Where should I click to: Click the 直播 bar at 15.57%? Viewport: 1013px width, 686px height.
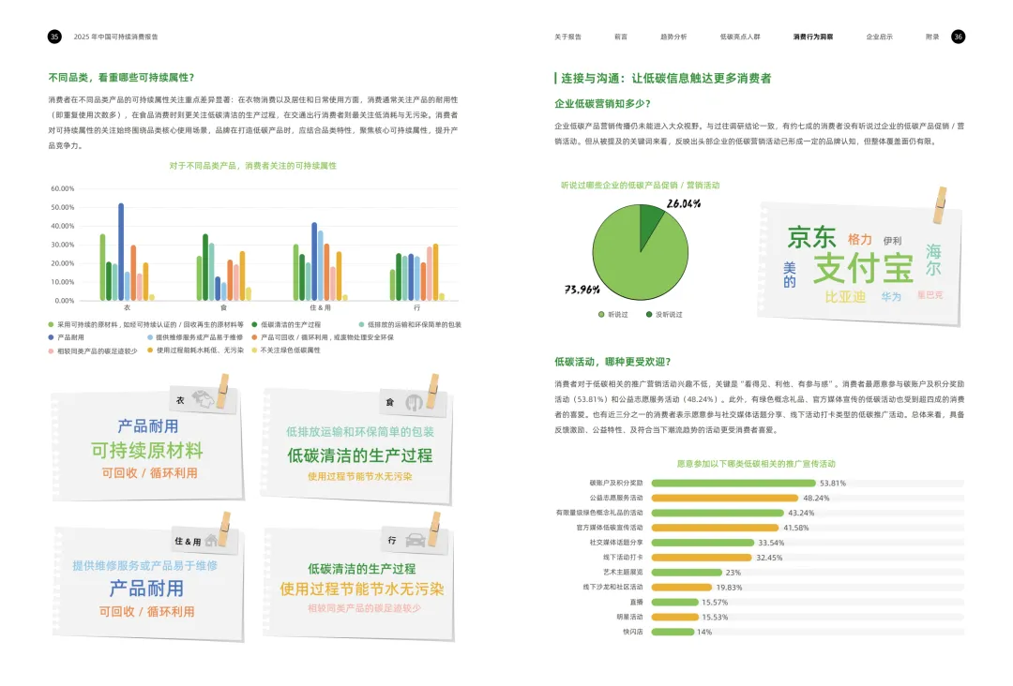(x=675, y=602)
